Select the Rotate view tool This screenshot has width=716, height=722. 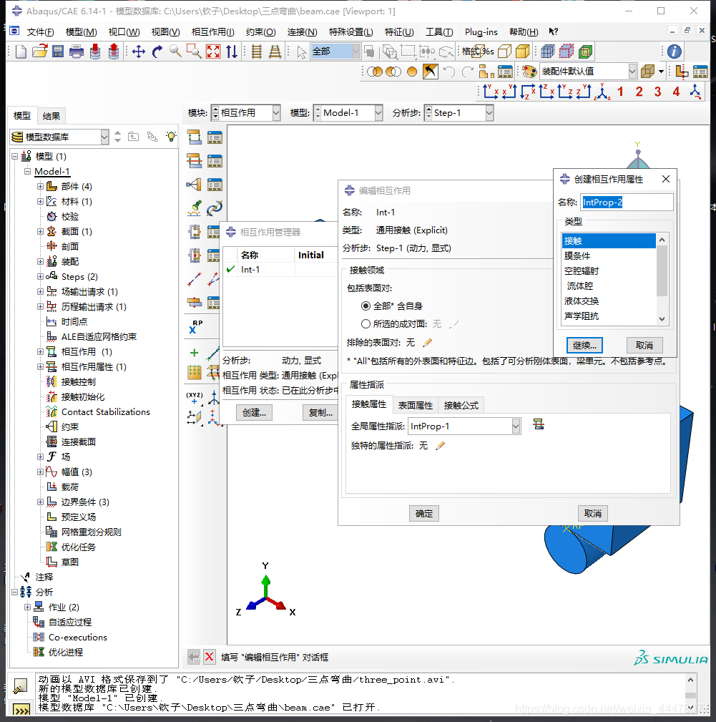(x=157, y=51)
